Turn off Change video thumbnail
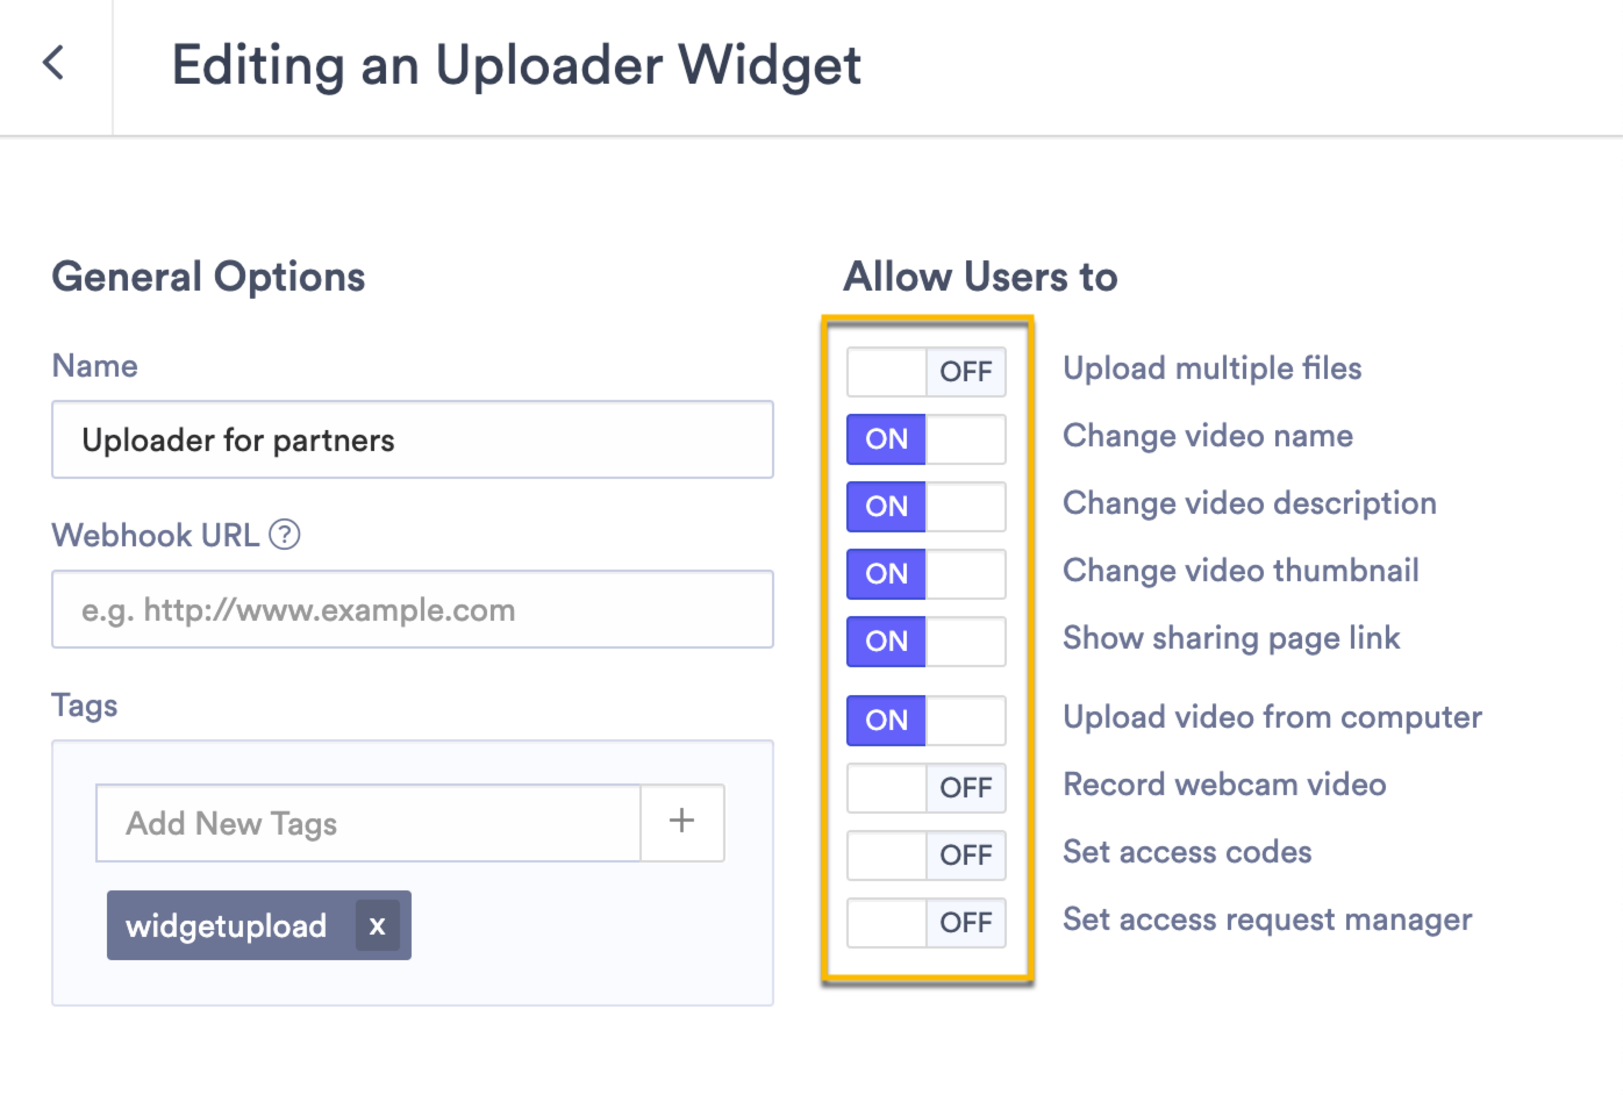This screenshot has height=1095, width=1623. (925, 573)
